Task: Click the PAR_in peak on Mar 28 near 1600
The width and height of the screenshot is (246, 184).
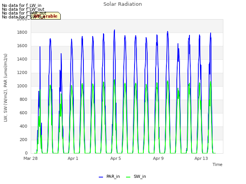Action: (x=40, y=47)
